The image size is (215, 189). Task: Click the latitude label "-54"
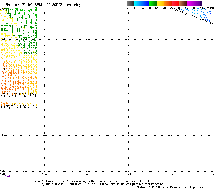click(x=3, y=69)
